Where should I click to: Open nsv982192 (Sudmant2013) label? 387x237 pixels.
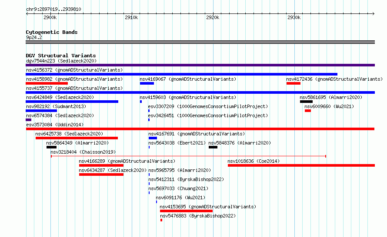(x=56, y=106)
